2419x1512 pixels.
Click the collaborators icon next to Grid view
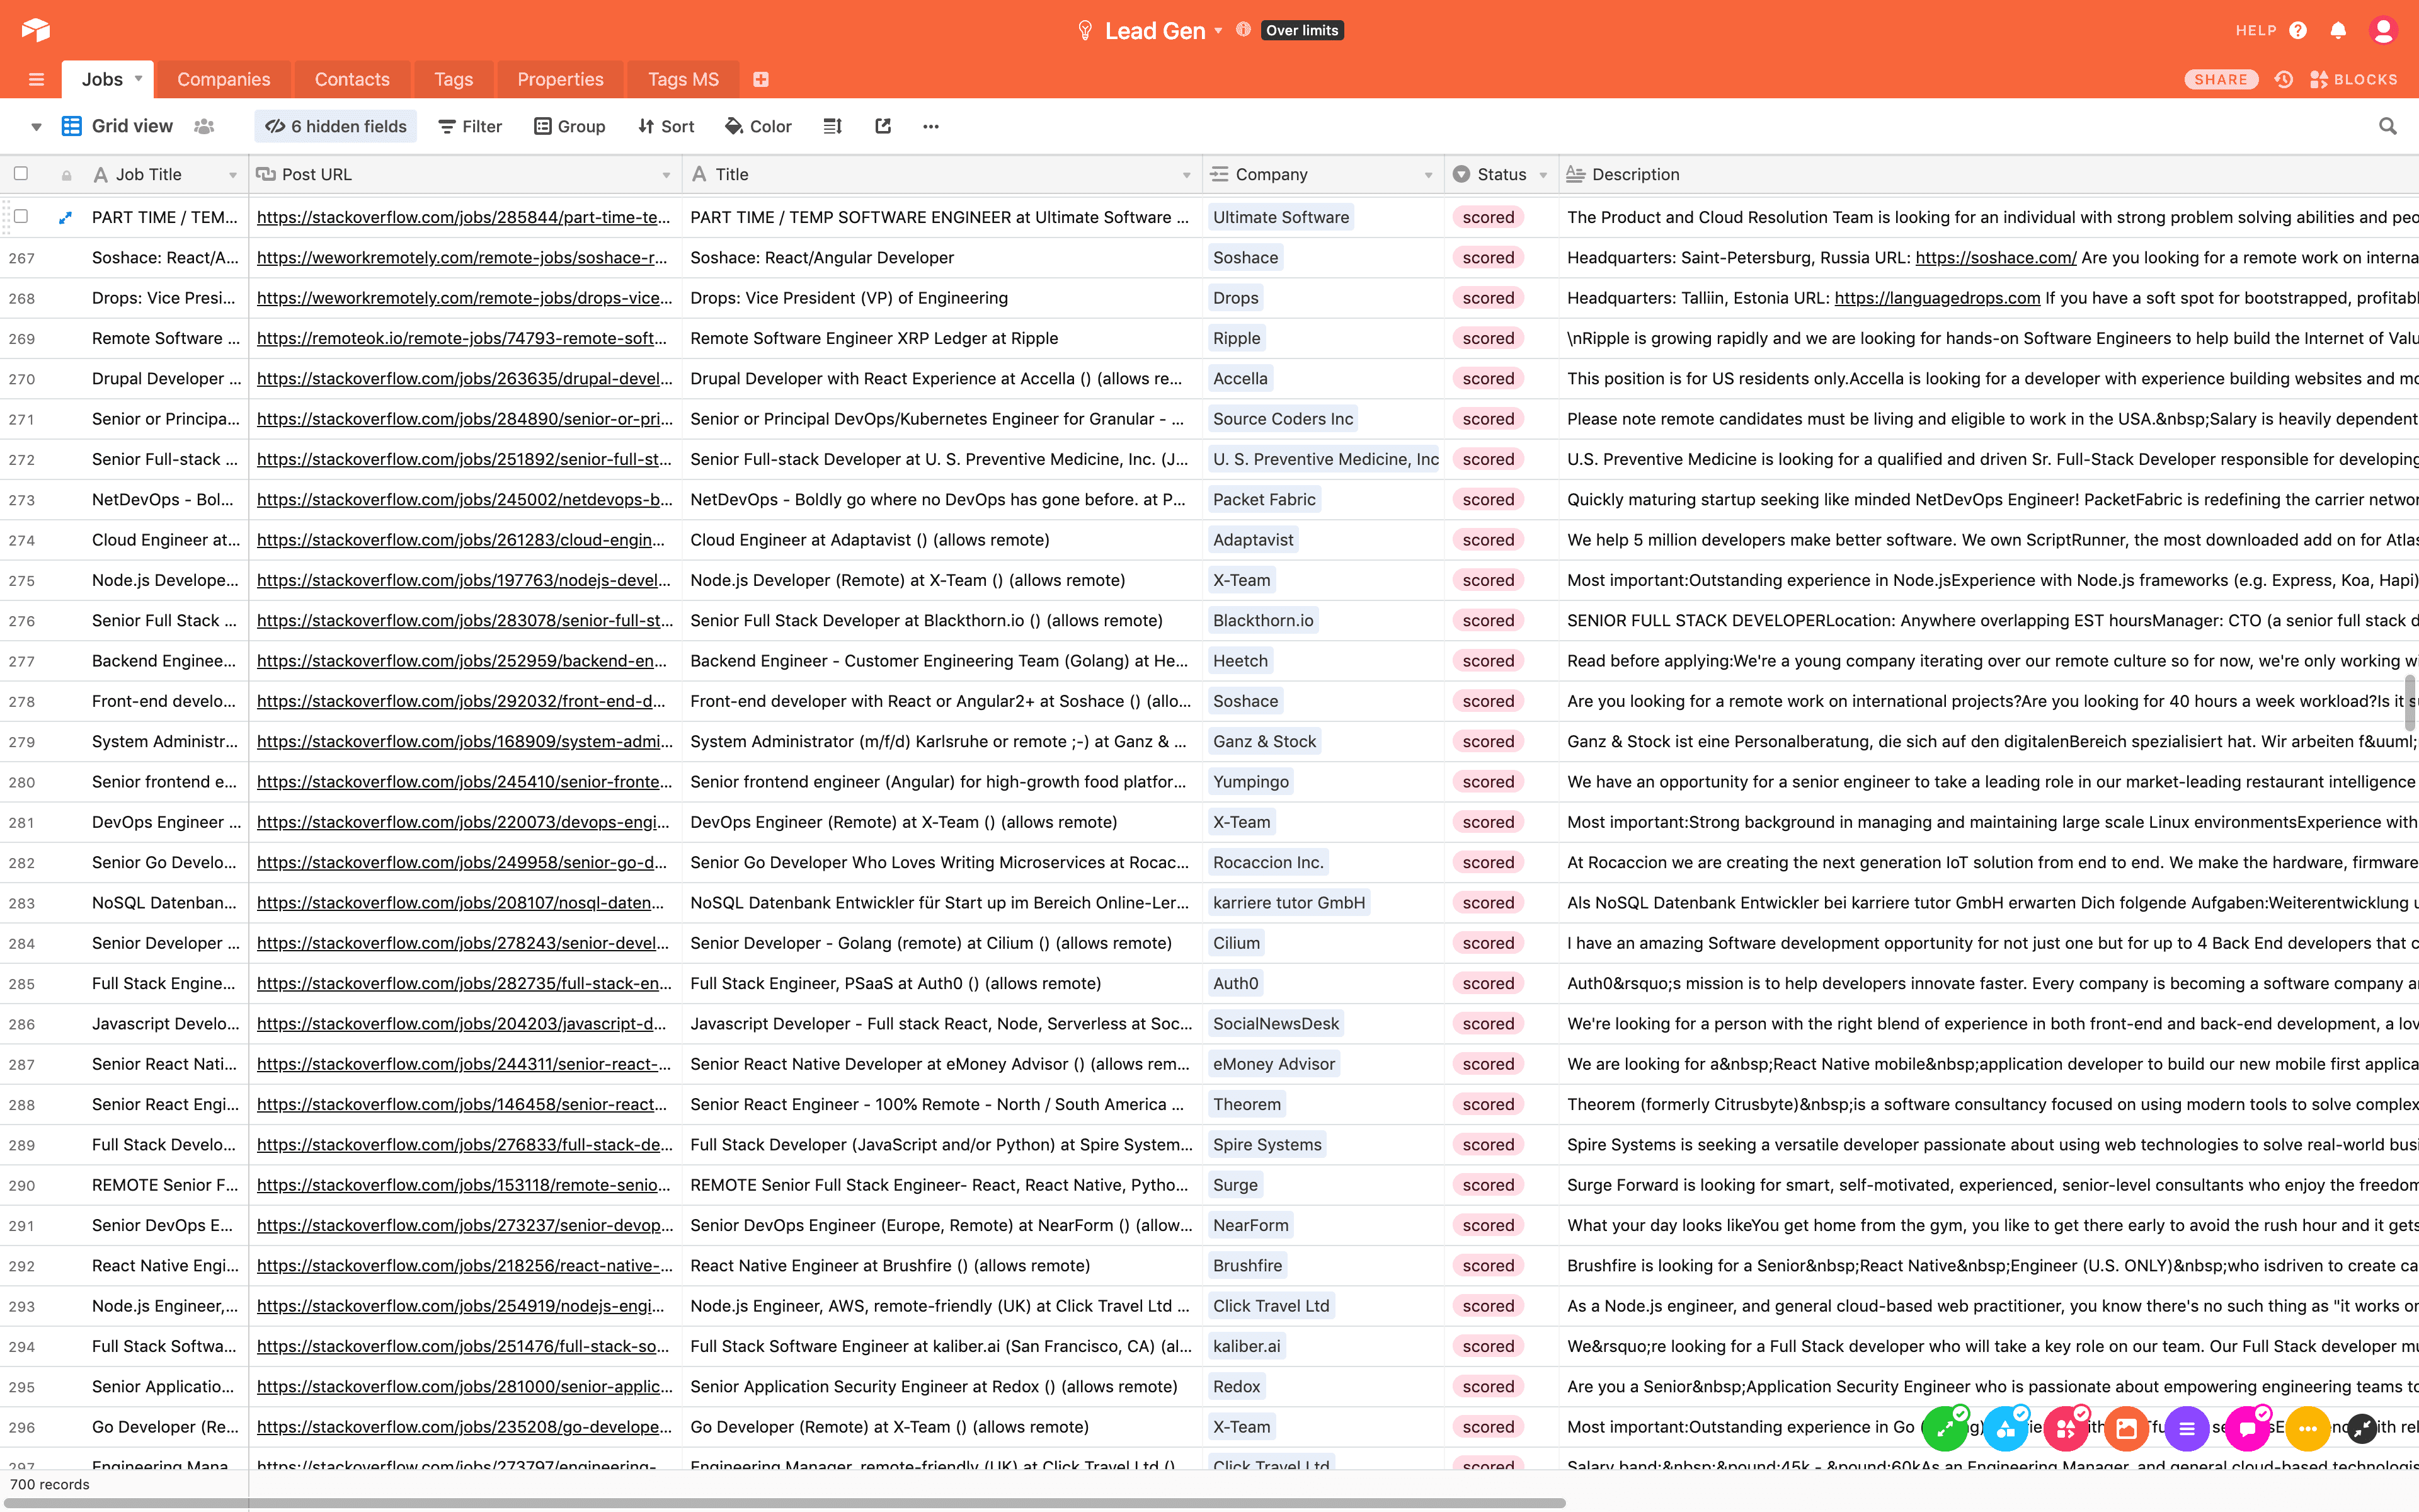click(204, 126)
